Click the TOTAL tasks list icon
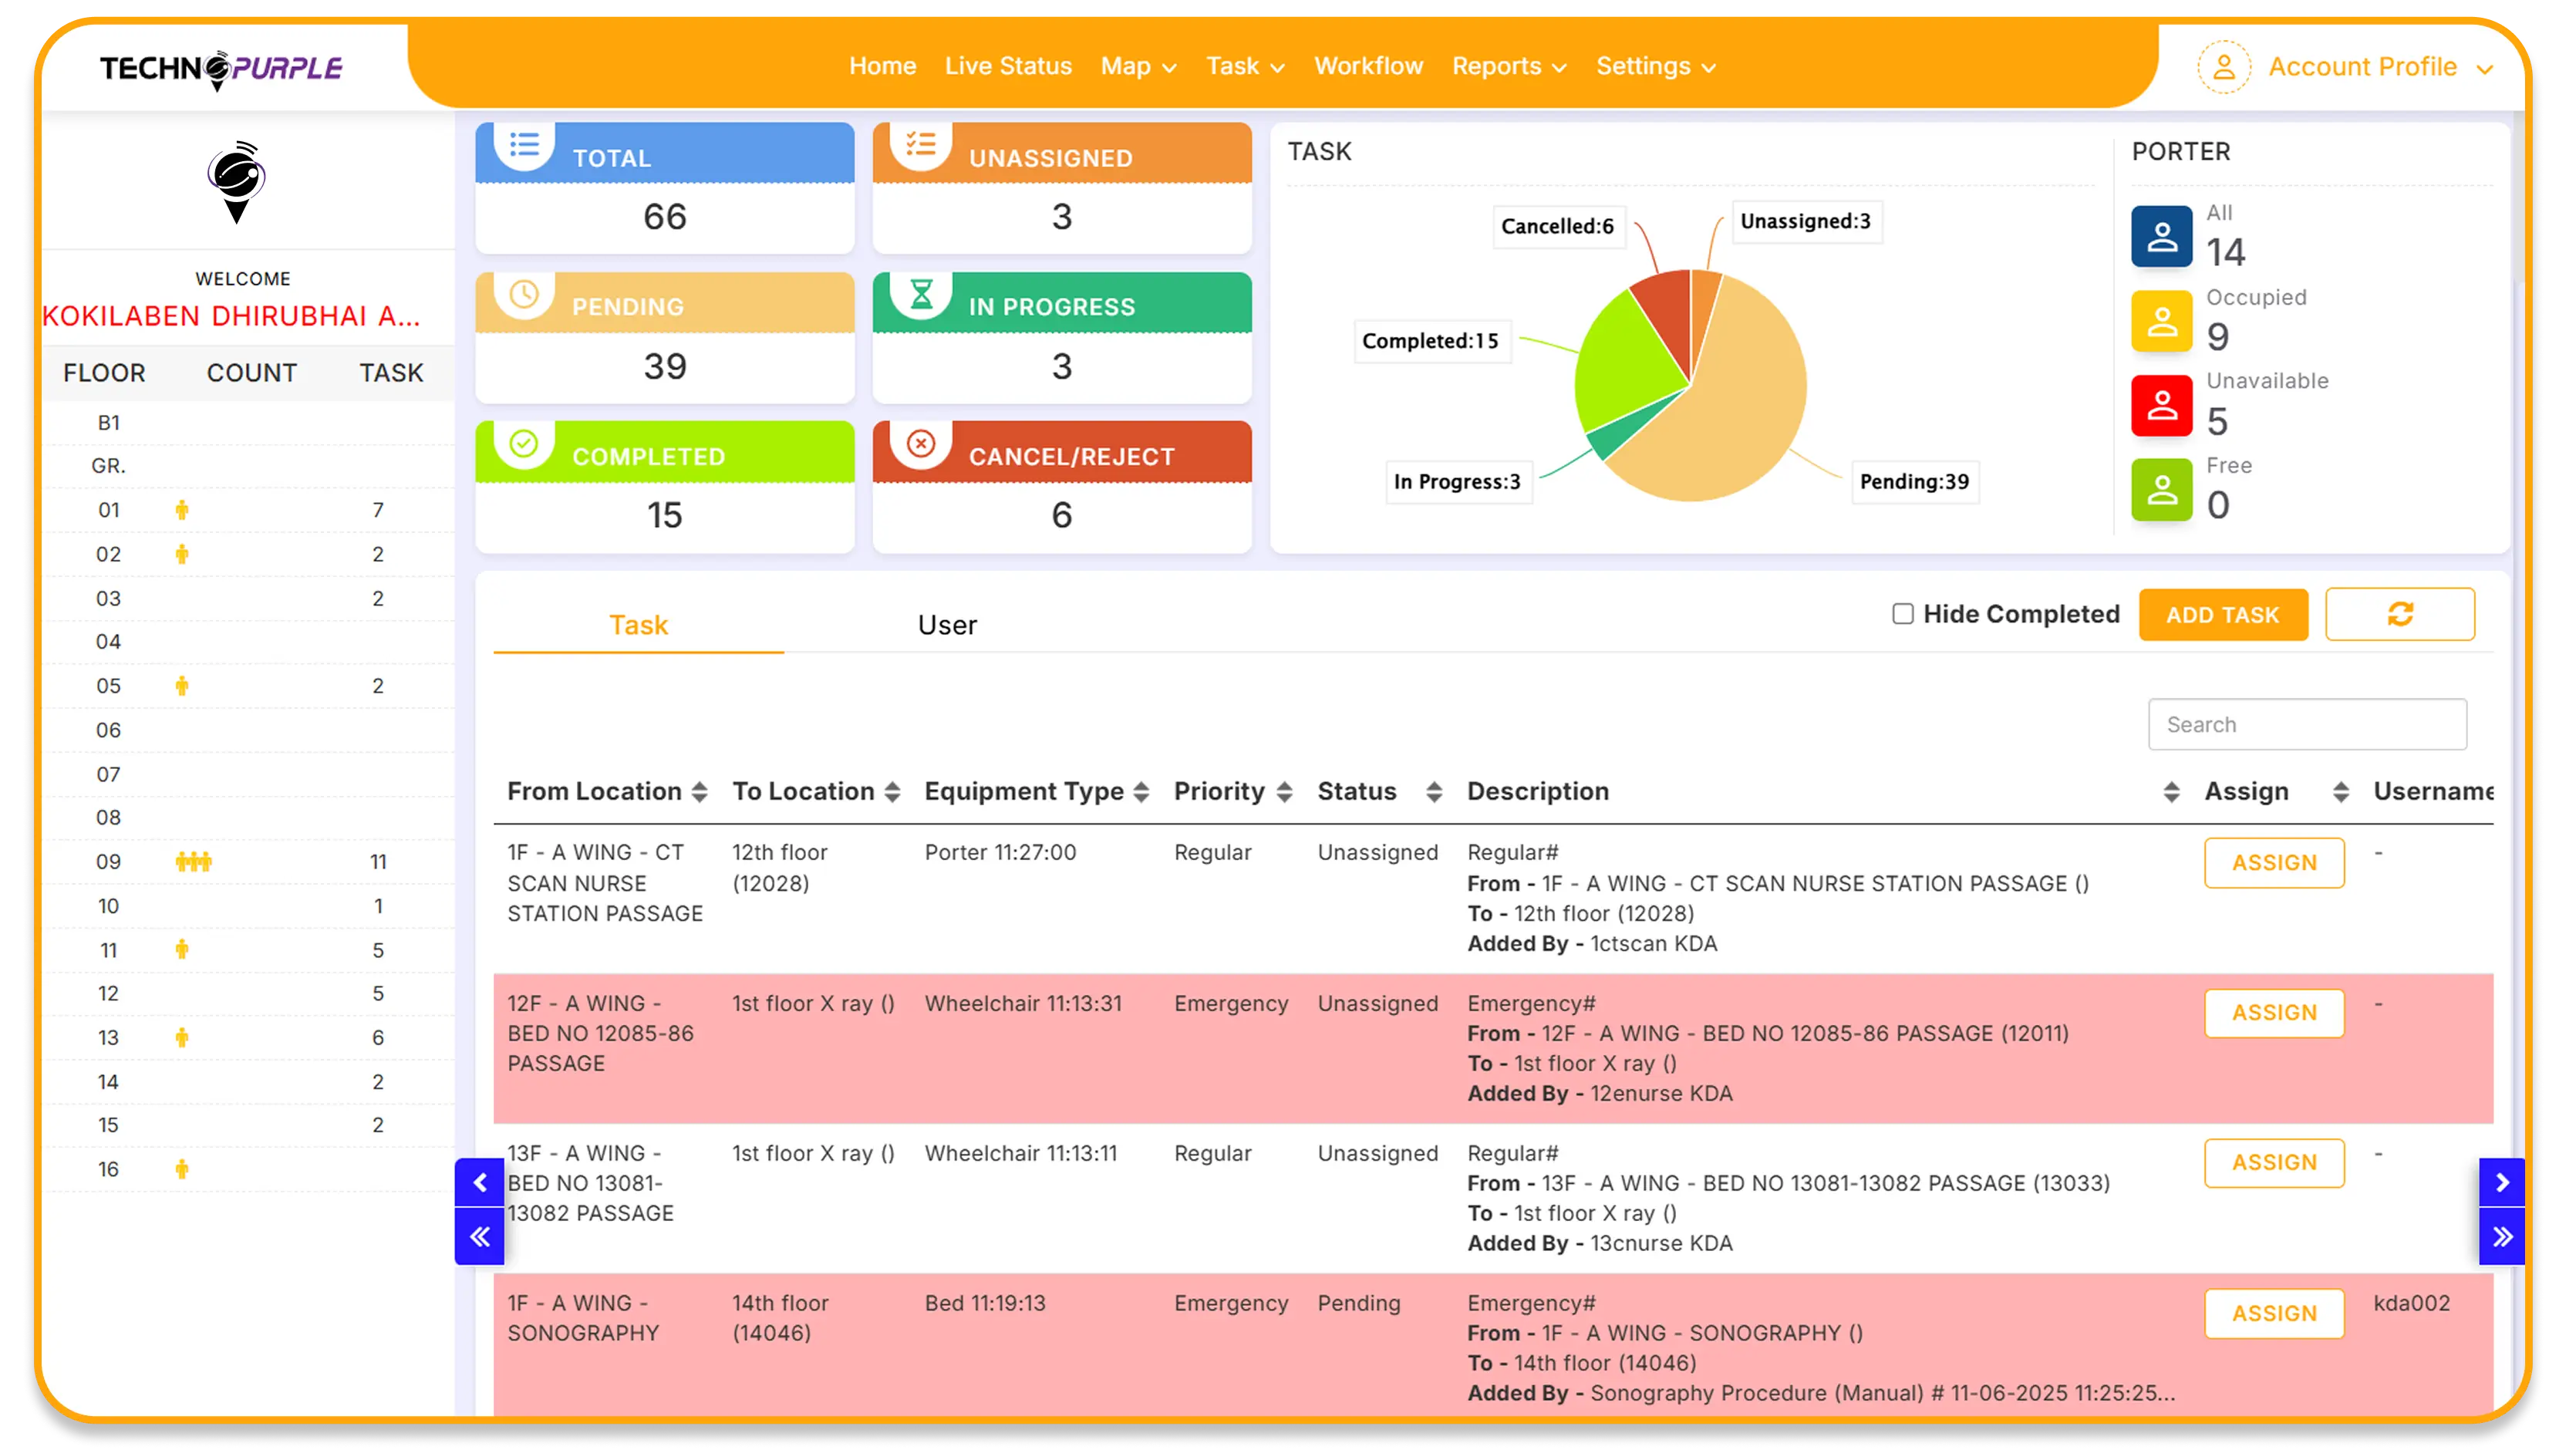Image resolution: width=2576 pixels, height=1450 pixels. point(524,147)
